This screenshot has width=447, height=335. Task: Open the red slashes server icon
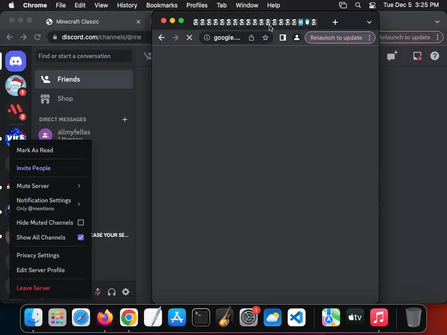point(16,110)
